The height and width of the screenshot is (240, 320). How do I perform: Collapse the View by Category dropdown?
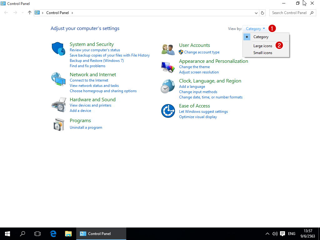coord(255,29)
